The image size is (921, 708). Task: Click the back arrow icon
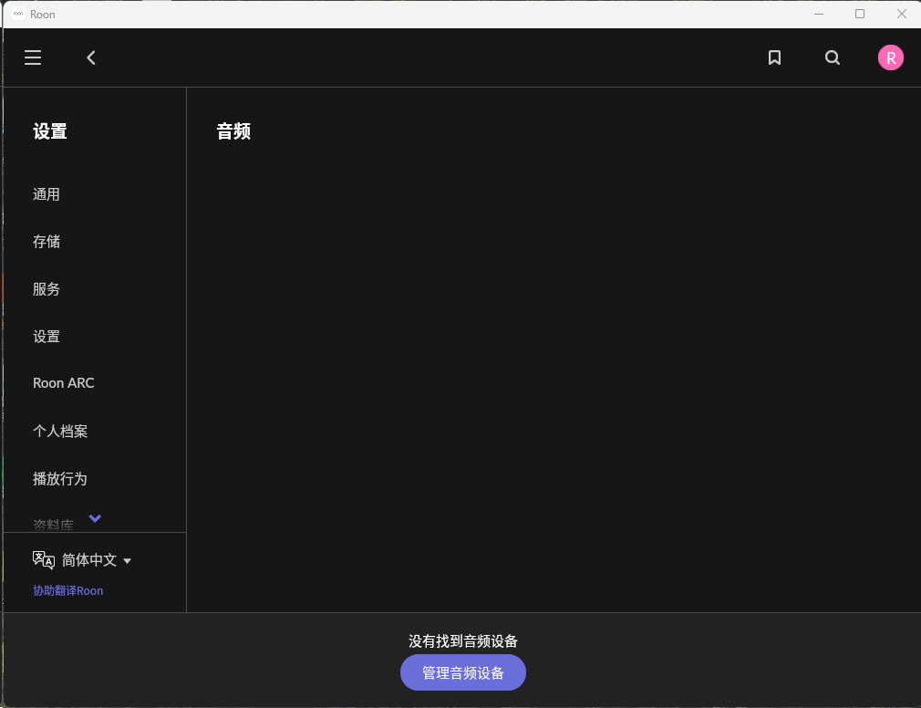(91, 57)
